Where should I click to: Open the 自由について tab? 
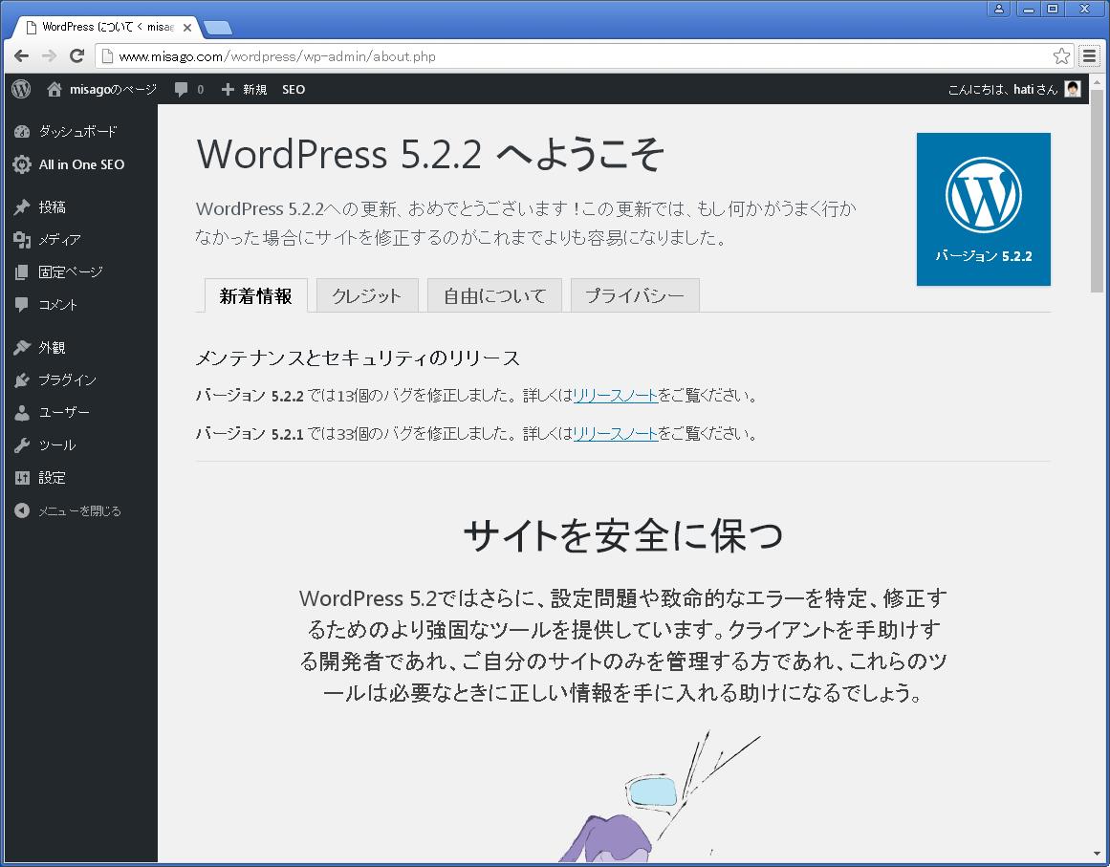494,295
